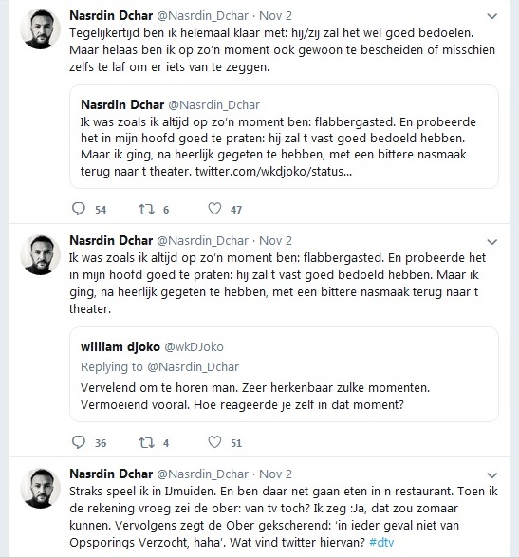The image size is (519, 558).
Task: Click the profile photo on the second tweet
Action: (x=40, y=254)
